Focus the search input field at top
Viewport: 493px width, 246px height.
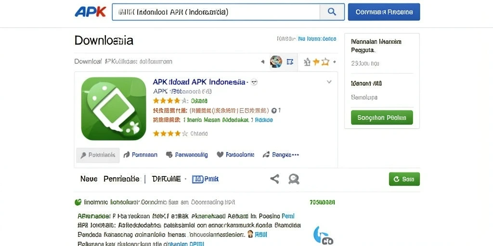[216, 12]
